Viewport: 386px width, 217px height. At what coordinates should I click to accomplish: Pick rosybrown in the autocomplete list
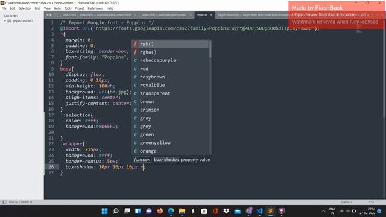click(x=170, y=77)
